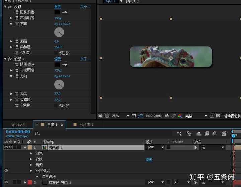Enable the Draft 3D icon in timeline
241x187 pixels.
pyautogui.click(x=189, y=133)
